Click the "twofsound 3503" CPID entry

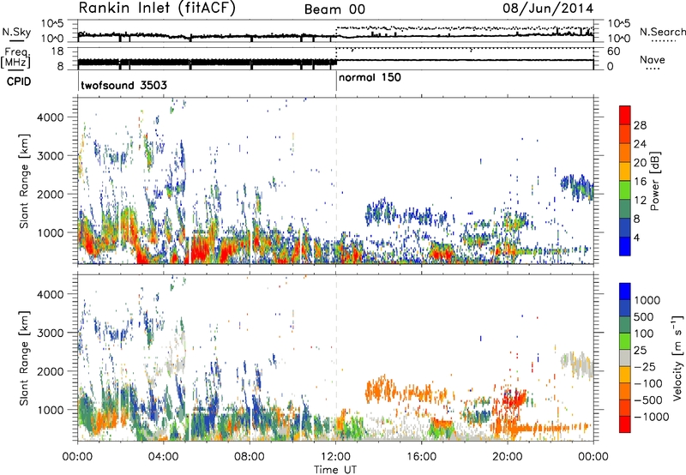pyautogui.click(x=123, y=85)
